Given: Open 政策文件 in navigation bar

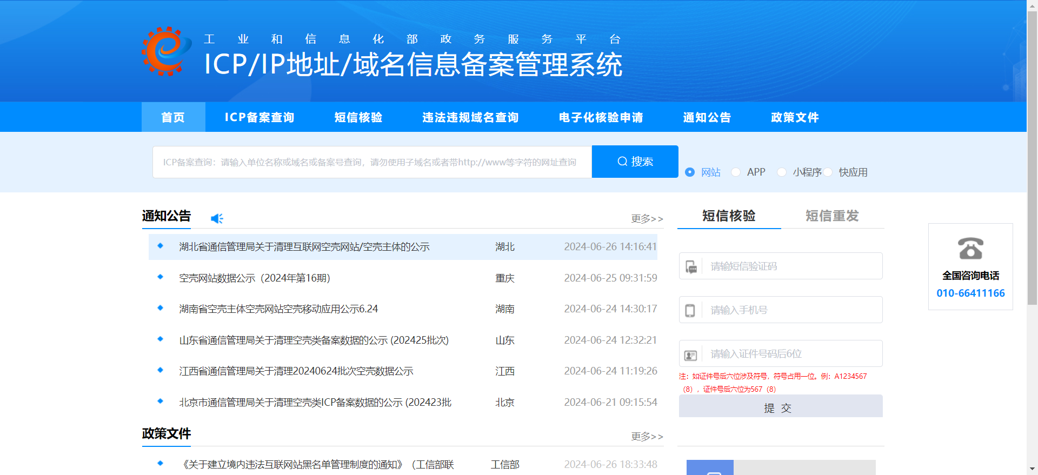Looking at the screenshot, I should click(795, 117).
